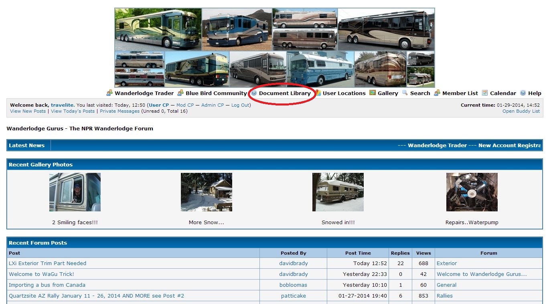Image resolution: width=551 pixels, height=304 pixels.
Task: Open the 'Repairs..Waterpump' engine thumbnail
Action: click(472, 192)
